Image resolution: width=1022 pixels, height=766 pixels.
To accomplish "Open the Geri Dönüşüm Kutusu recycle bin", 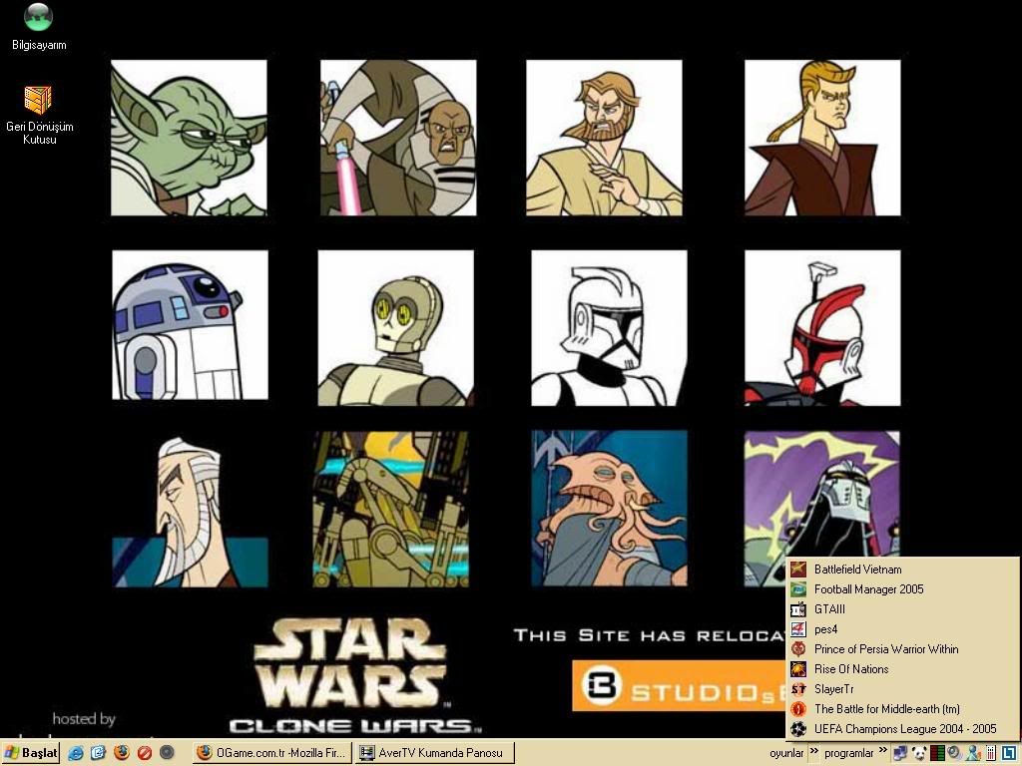I will pos(39,115).
